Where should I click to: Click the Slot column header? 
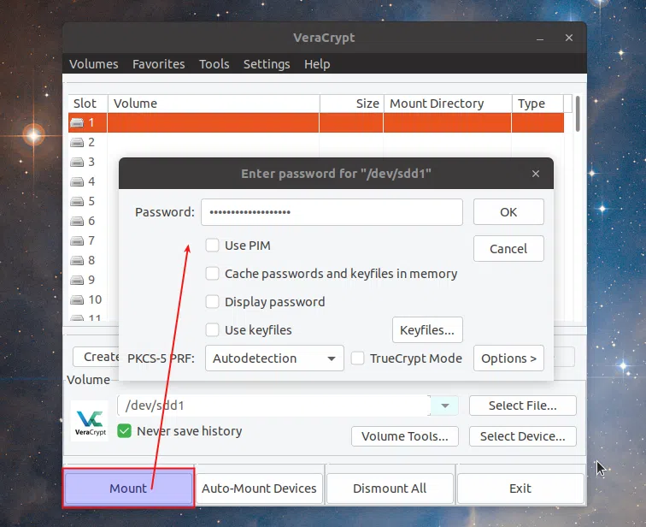(x=88, y=104)
